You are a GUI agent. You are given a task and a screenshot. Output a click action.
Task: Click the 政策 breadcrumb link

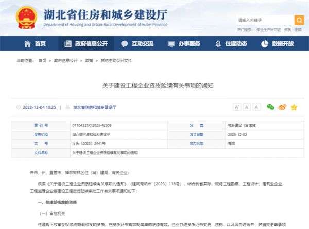pos(89,61)
